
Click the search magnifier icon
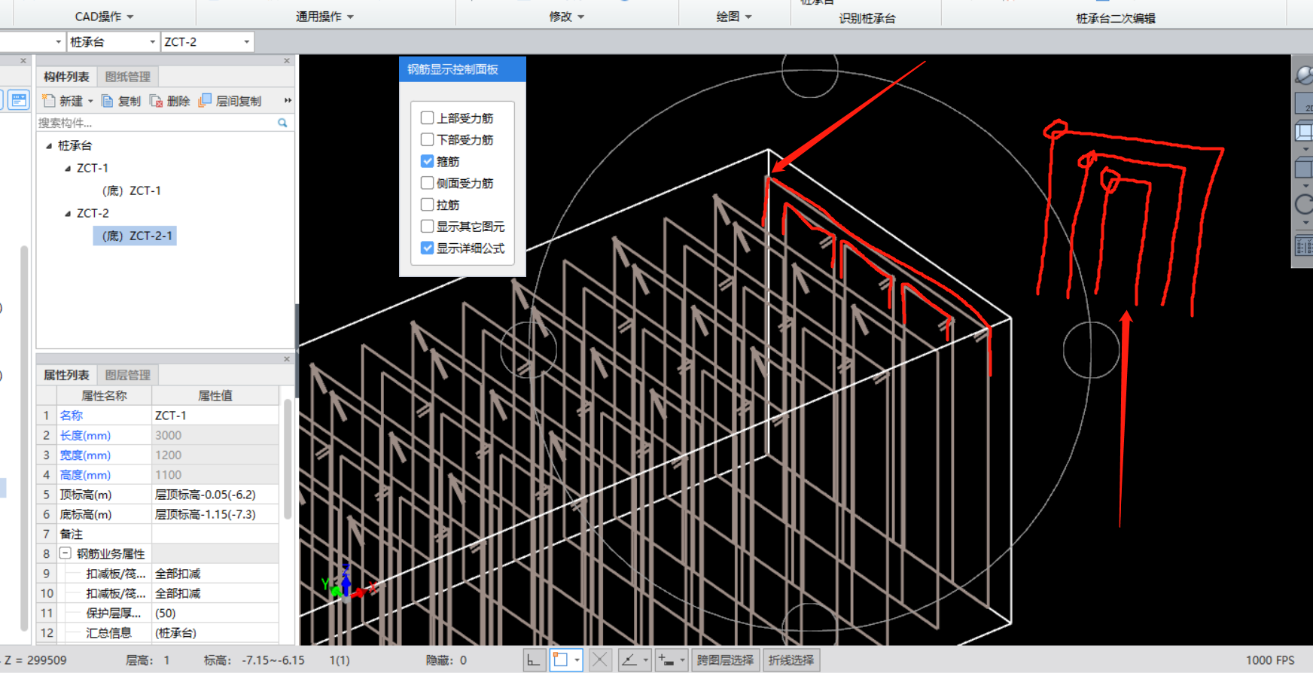(282, 123)
